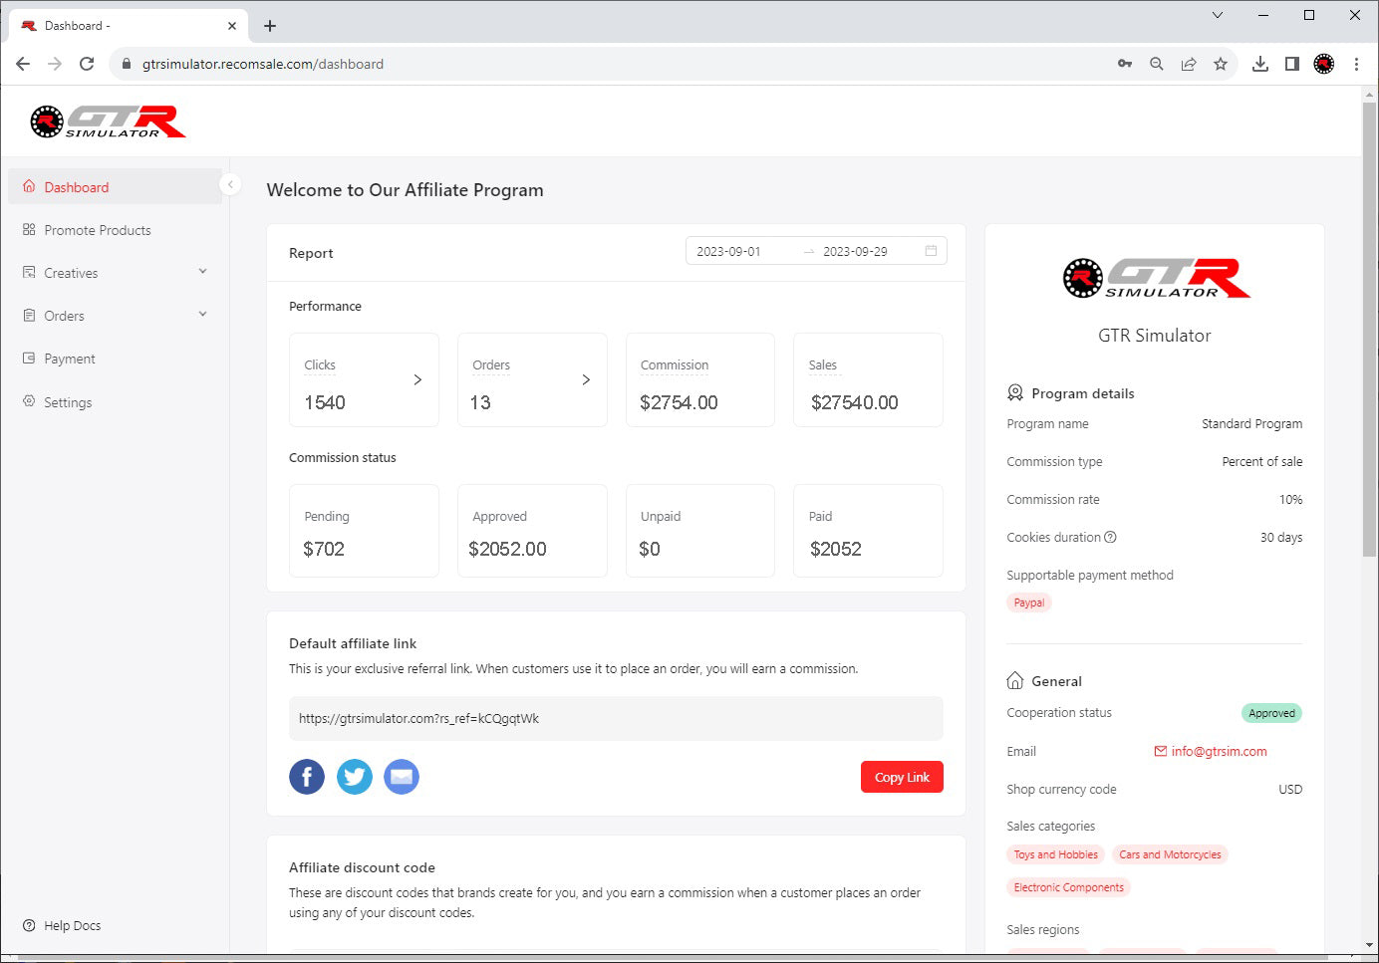Image resolution: width=1379 pixels, height=963 pixels.
Task: Click the GTR Simulator header logo
Action: (108, 121)
